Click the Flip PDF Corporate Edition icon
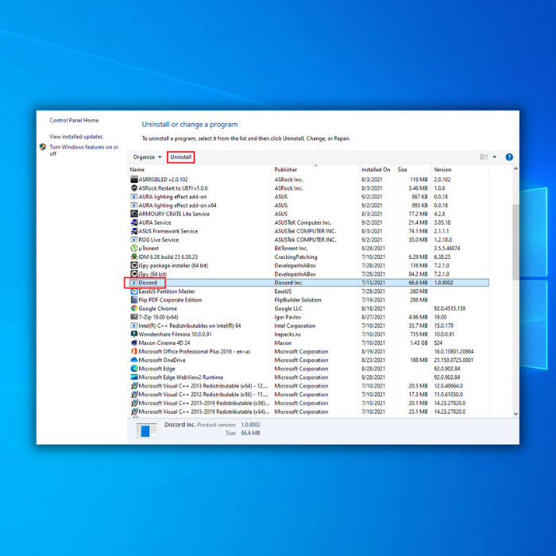This screenshot has width=556, height=556. [x=133, y=299]
